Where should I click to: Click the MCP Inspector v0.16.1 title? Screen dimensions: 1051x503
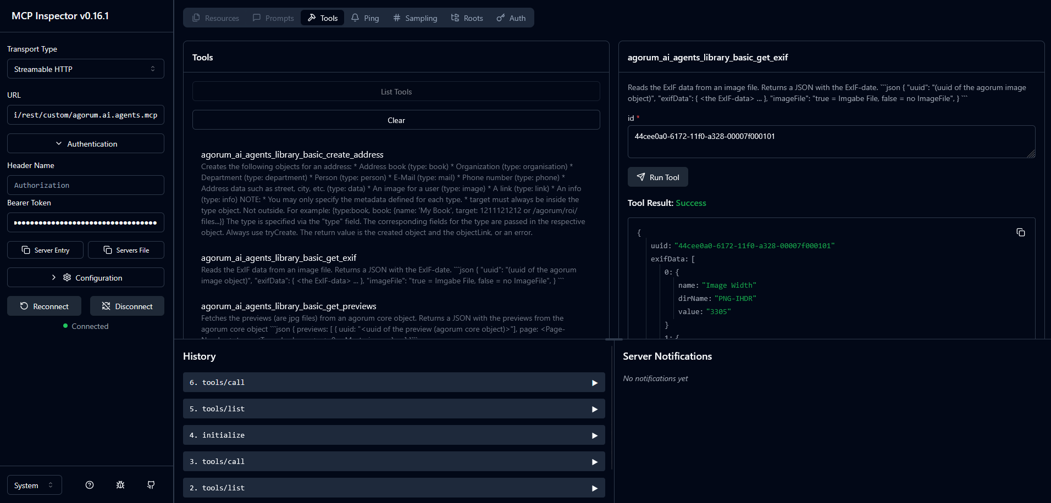click(x=60, y=16)
